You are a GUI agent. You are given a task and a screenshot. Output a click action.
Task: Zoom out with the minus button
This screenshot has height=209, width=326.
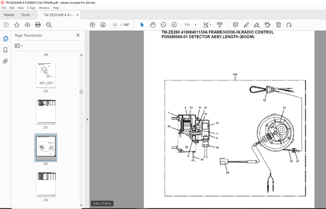click(163, 25)
